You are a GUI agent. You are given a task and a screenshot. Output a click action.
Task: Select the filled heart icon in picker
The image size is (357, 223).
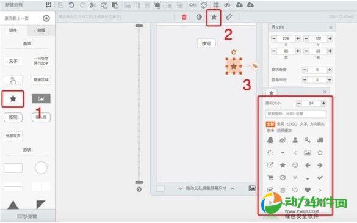coord(308,190)
